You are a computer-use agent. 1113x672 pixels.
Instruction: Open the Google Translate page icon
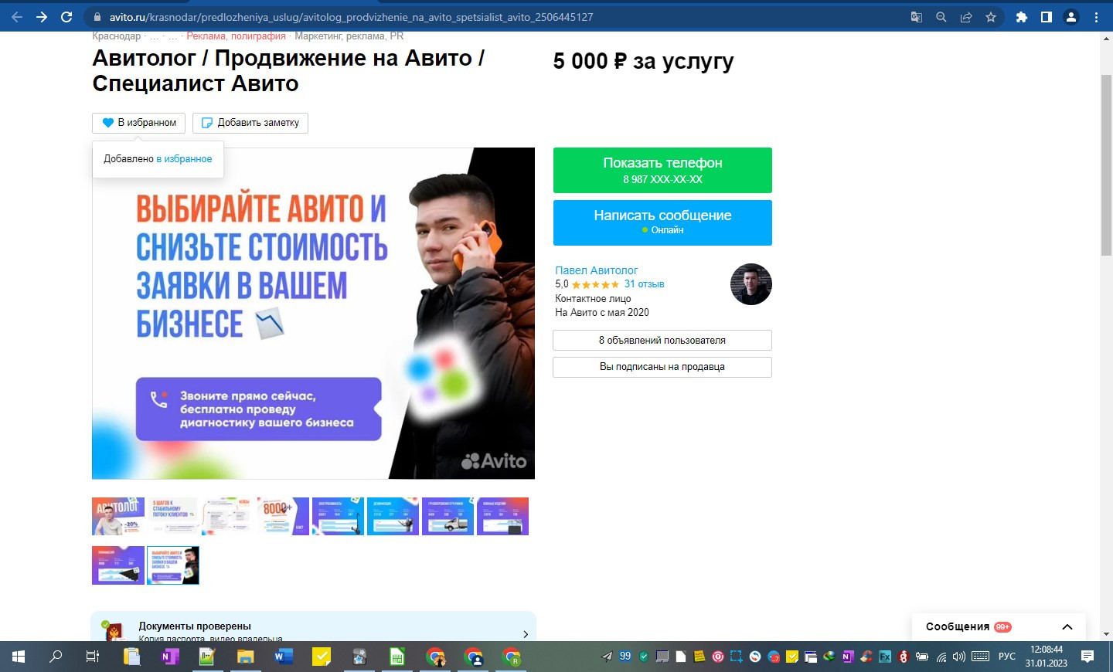coord(917,17)
